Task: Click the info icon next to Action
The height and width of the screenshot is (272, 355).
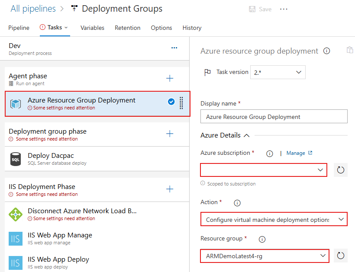Action: pos(236,202)
